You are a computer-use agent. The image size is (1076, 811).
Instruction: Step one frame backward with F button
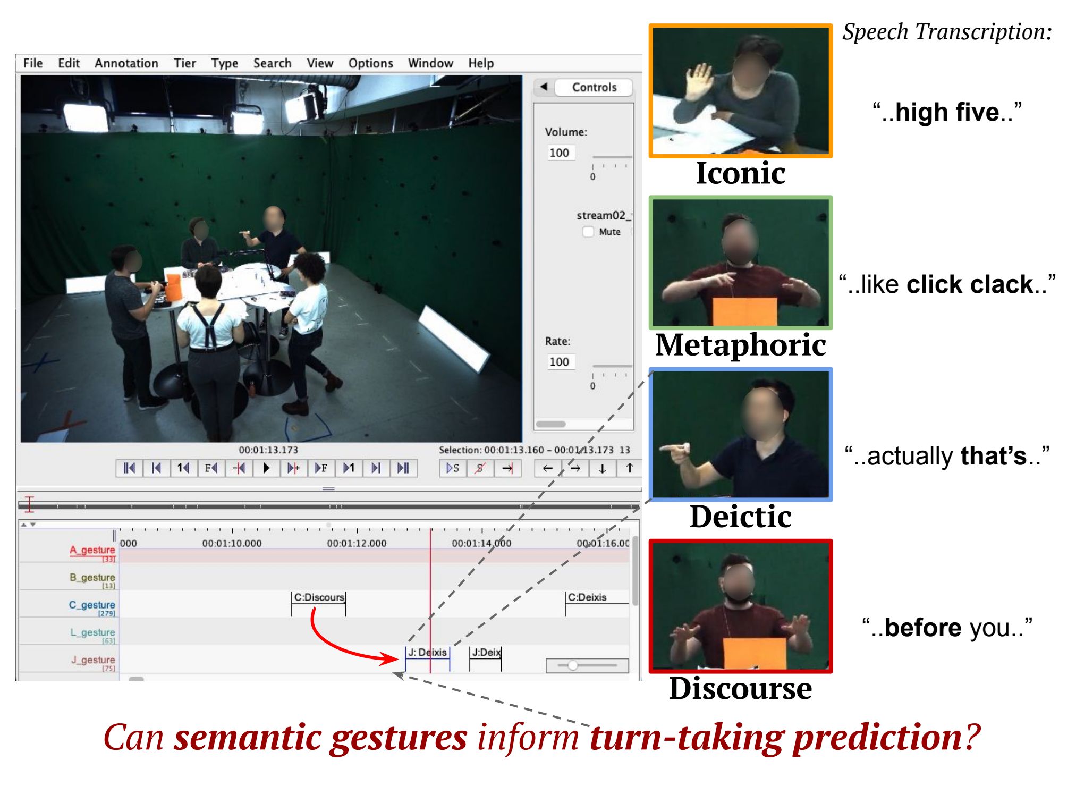coord(211,468)
